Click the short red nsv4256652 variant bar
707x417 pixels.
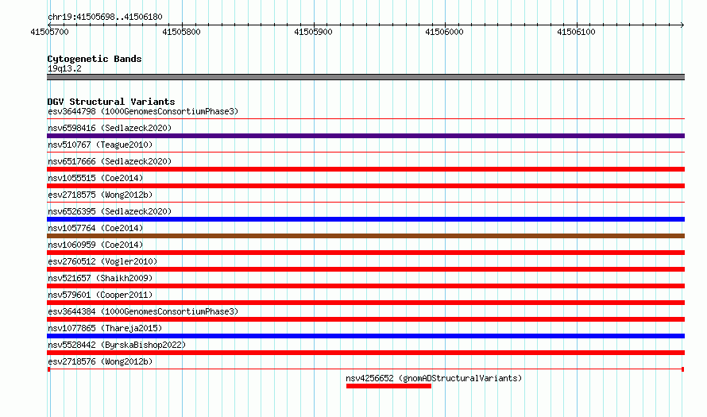(x=388, y=386)
